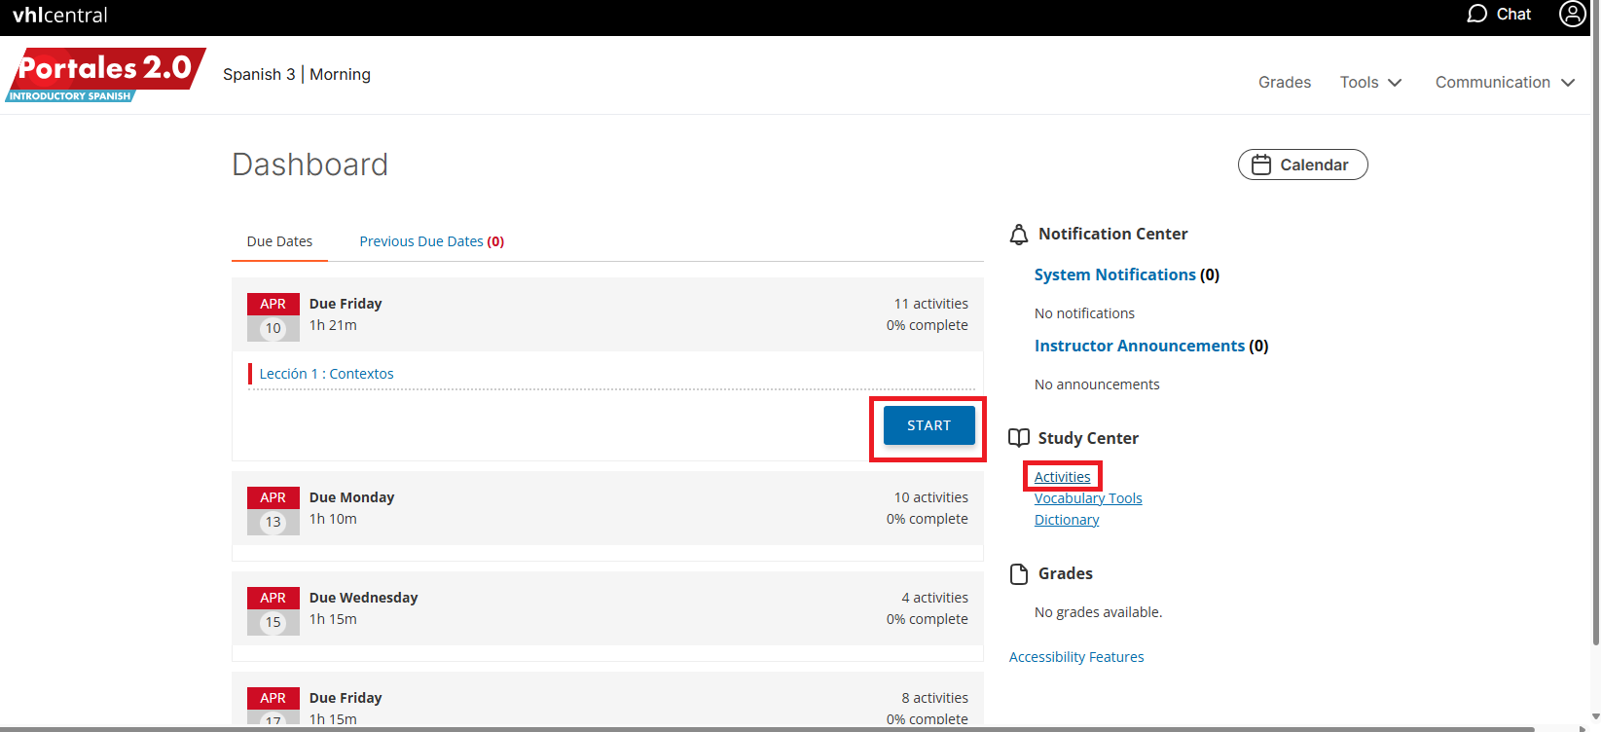
Task: Expand the Due Monday assignment row
Action: (x=607, y=508)
